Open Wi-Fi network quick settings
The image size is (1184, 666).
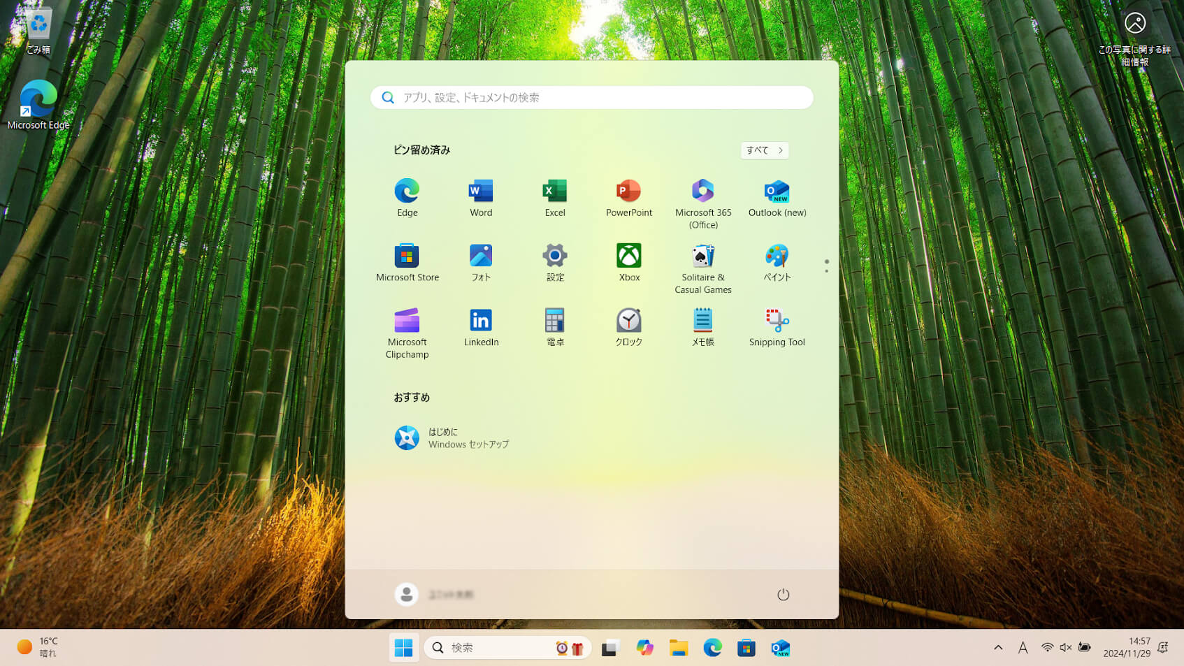tap(1047, 648)
